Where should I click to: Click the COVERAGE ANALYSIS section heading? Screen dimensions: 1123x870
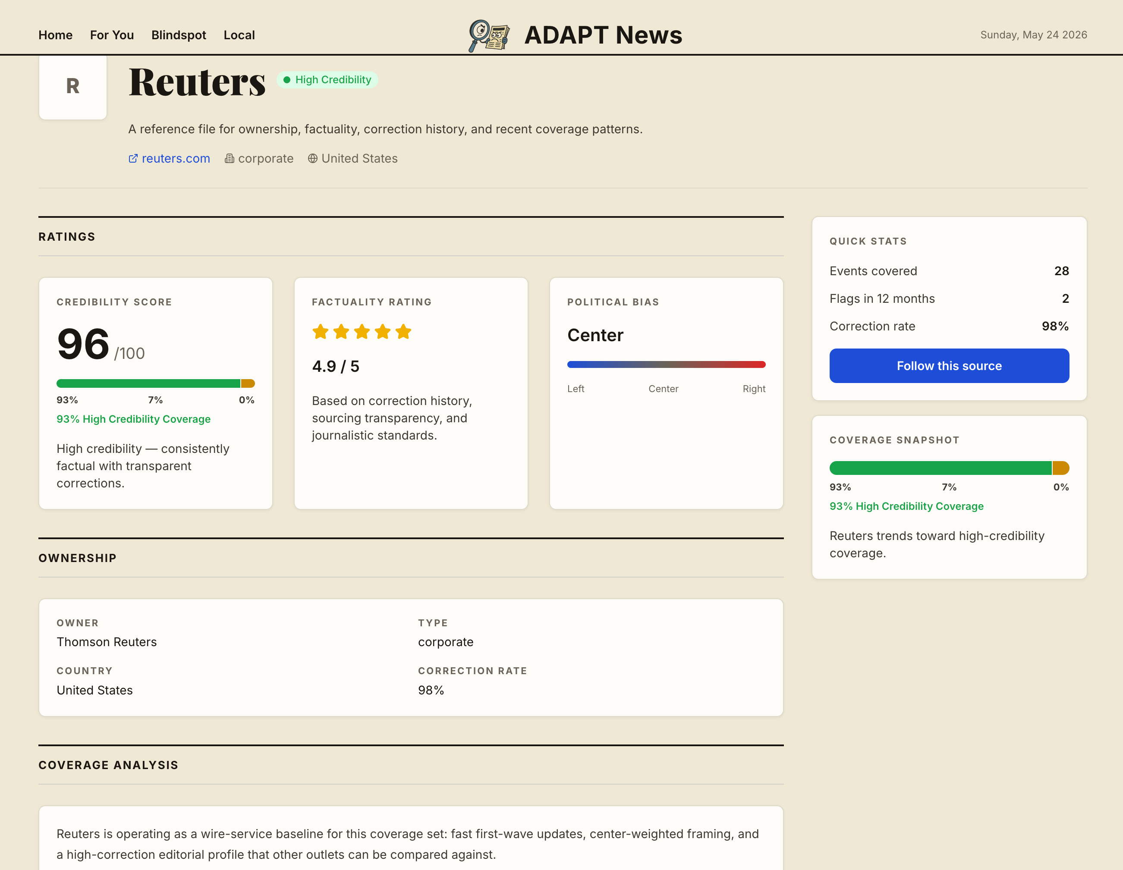[108, 765]
